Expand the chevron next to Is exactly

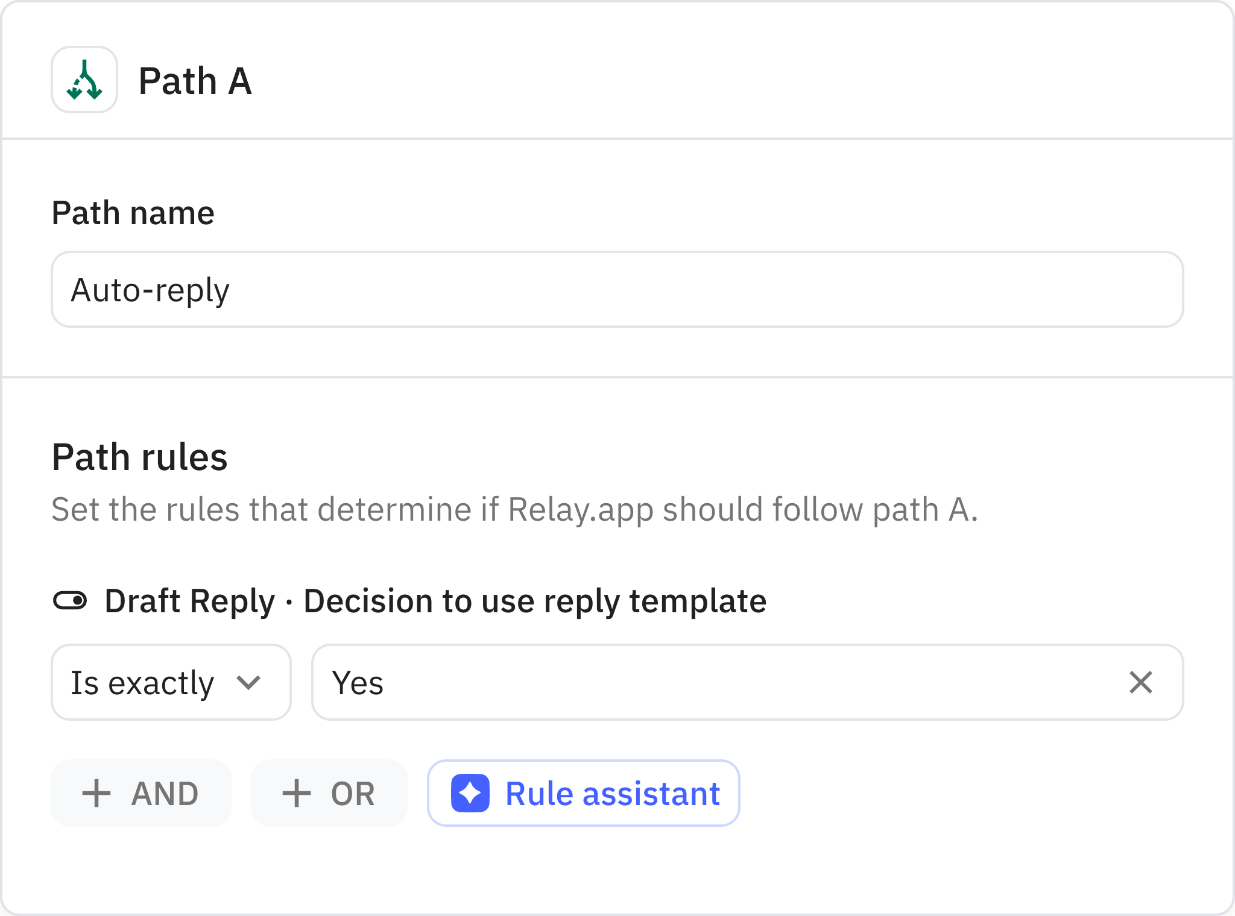tap(248, 683)
